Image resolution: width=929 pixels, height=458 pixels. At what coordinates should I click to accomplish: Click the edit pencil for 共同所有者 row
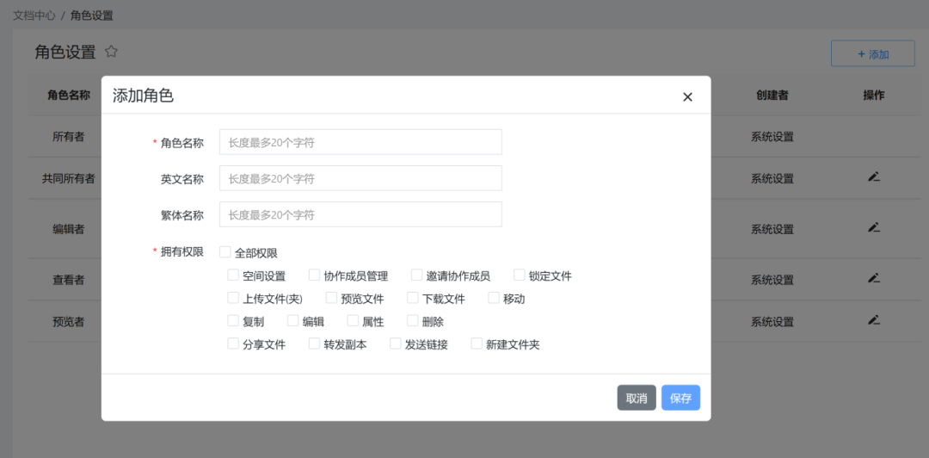(x=873, y=176)
